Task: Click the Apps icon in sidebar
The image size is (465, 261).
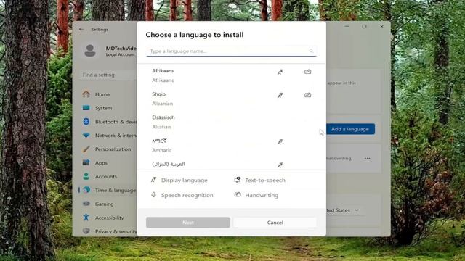Action: tap(86, 162)
